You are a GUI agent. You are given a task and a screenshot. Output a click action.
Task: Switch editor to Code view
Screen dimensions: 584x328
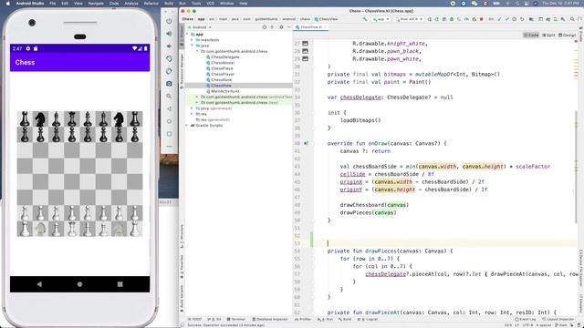[x=531, y=35]
